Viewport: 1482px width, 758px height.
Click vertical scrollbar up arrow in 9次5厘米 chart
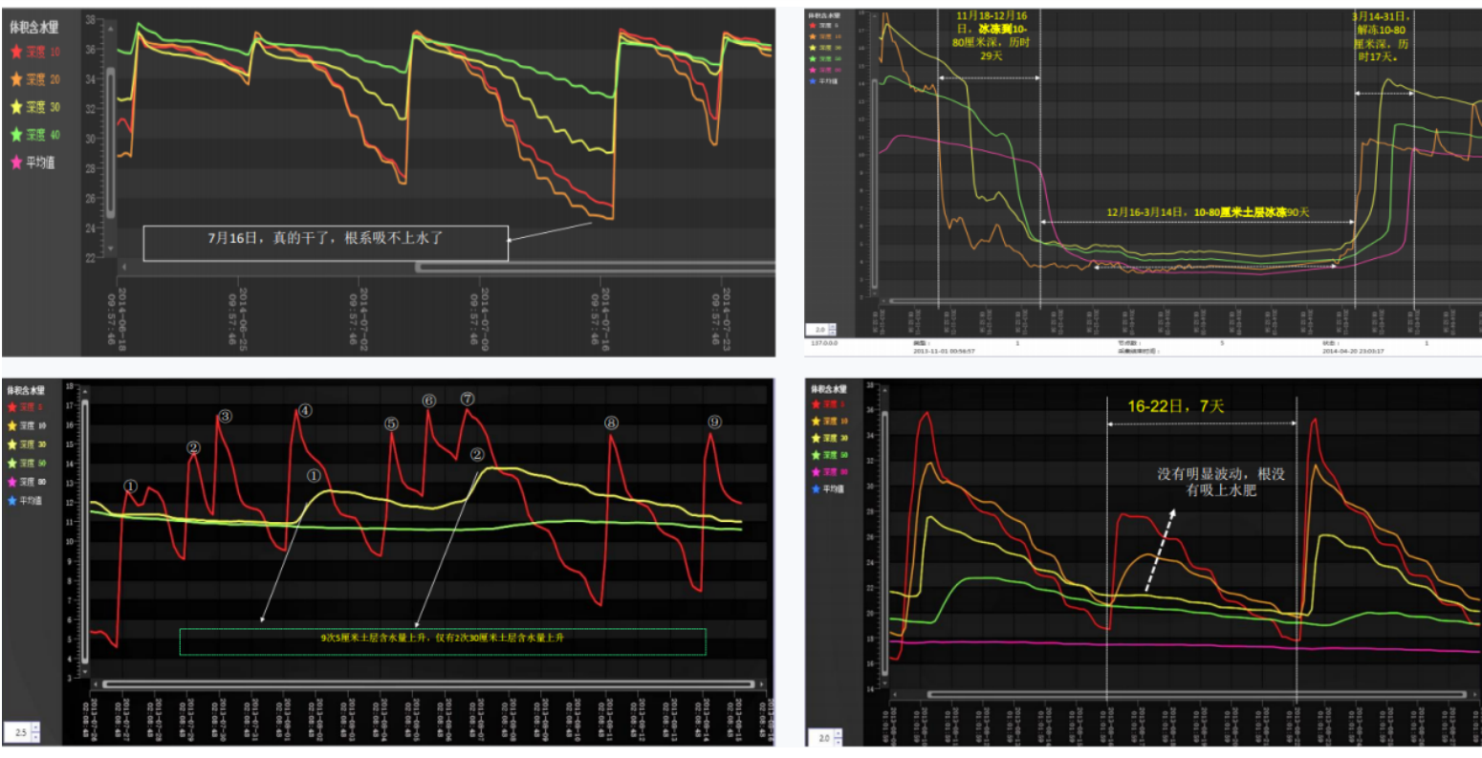[84, 391]
